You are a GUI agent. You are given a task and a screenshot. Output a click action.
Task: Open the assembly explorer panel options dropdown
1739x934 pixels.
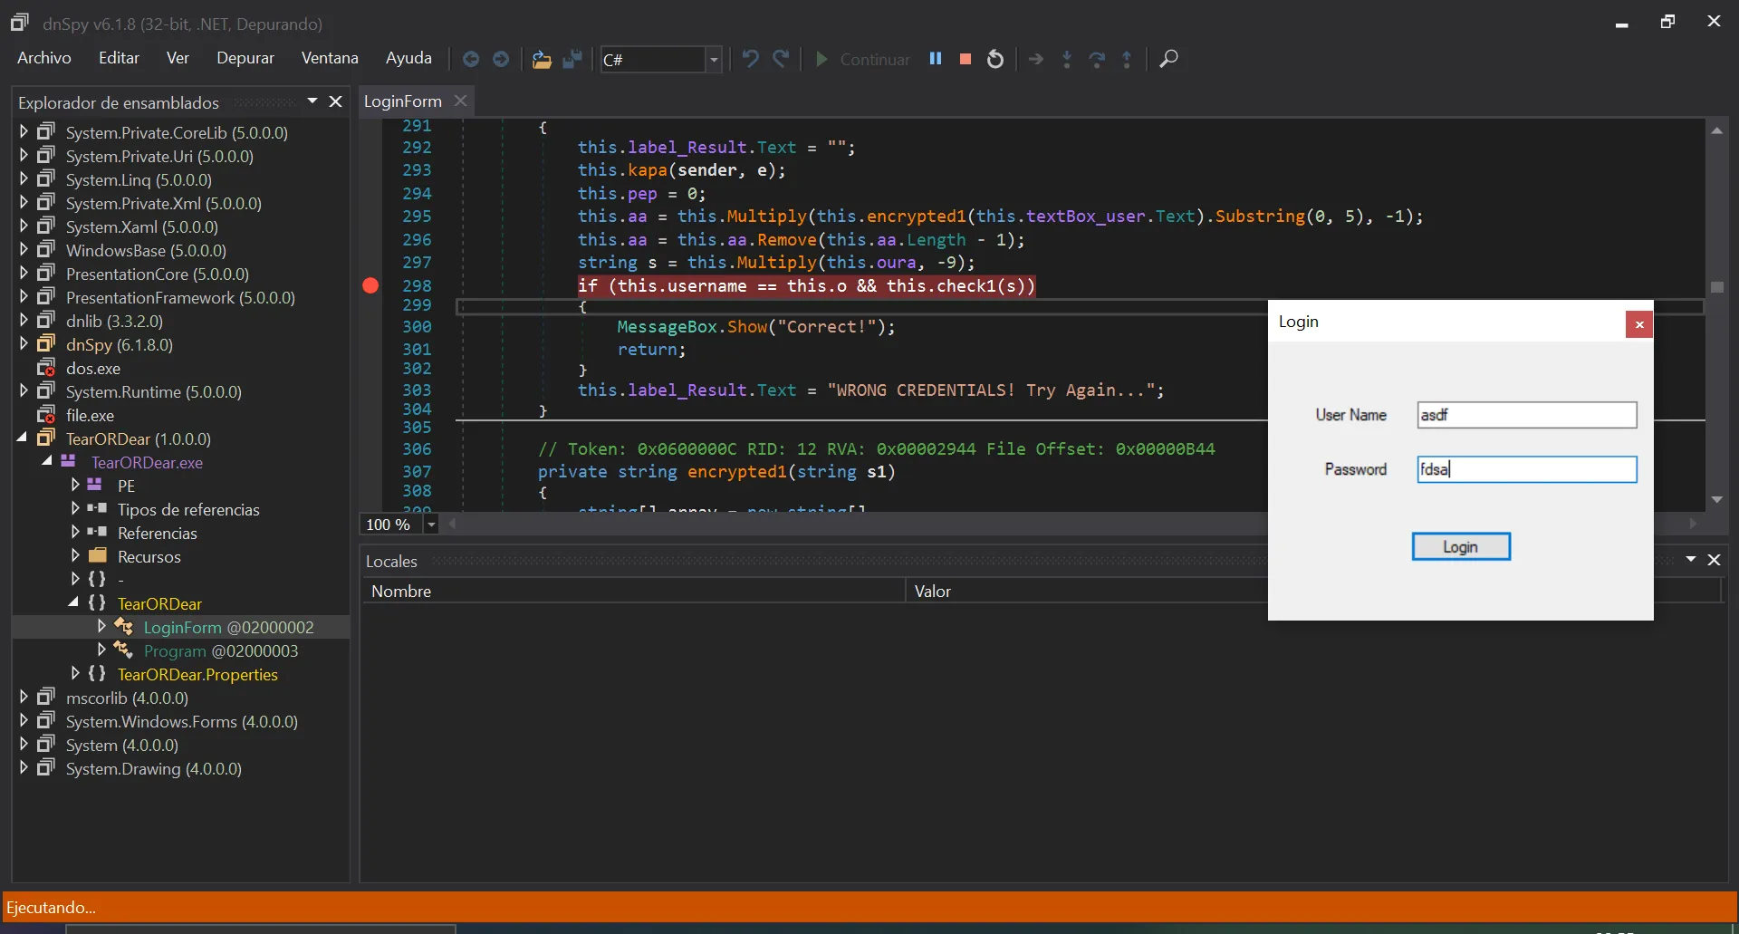(x=312, y=101)
